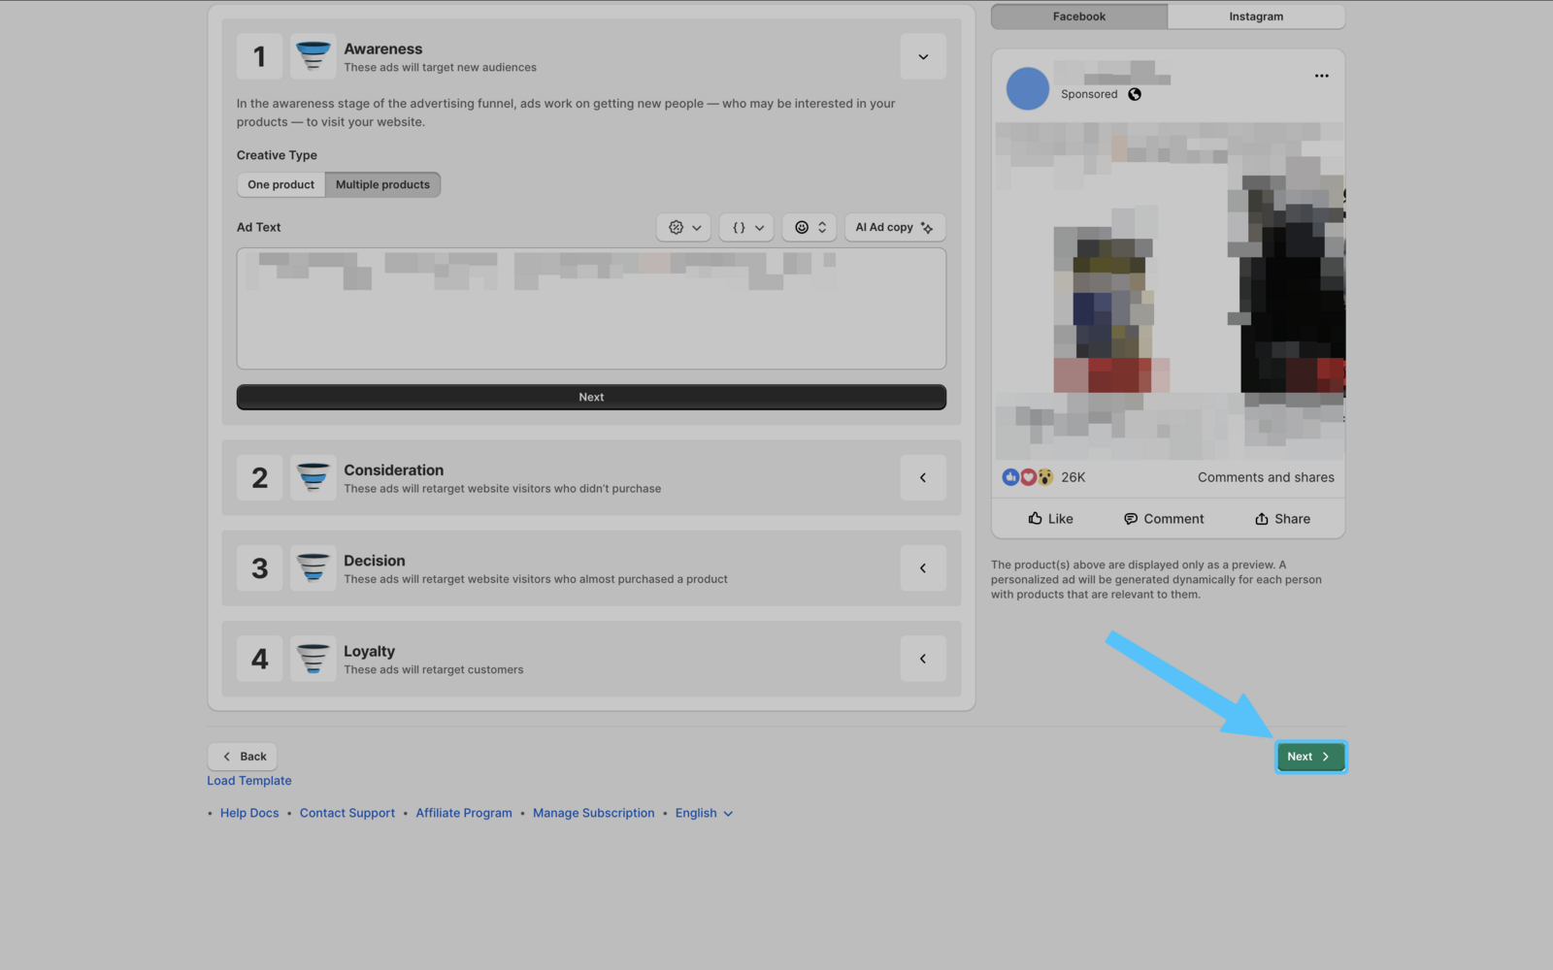Open the English language dropdown
This screenshot has width=1553, height=970.
click(x=704, y=813)
